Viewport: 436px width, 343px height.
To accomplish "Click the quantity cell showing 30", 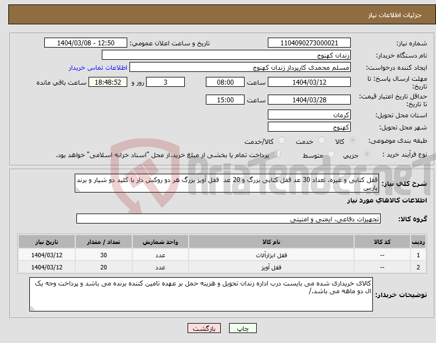I will tap(103, 255).
